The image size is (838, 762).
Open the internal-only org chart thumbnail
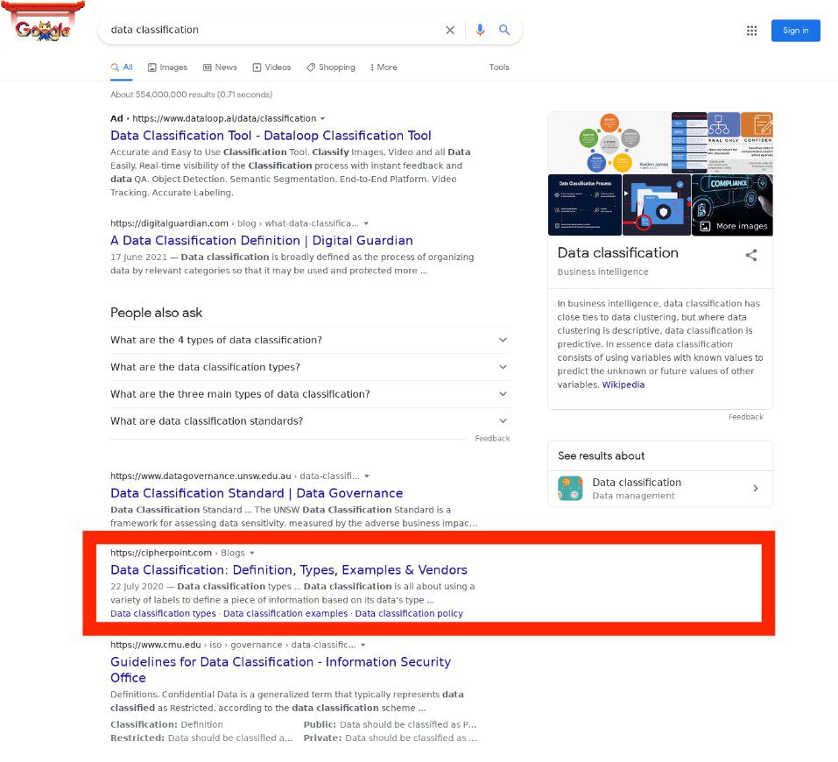723,142
